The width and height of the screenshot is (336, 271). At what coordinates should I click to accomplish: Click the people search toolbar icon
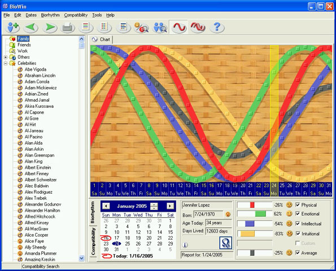click(160, 28)
